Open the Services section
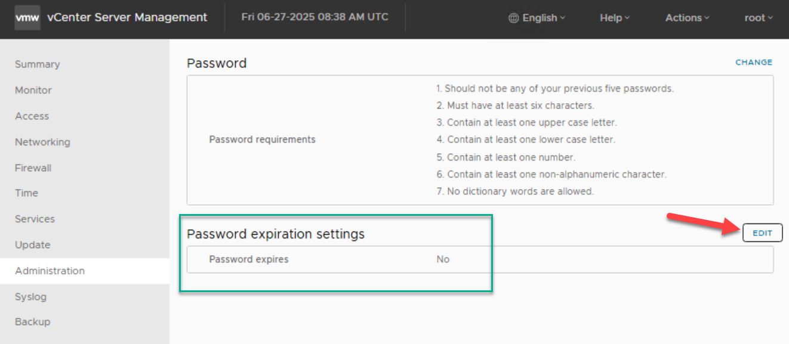The height and width of the screenshot is (344, 789). [x=35, y=219]
